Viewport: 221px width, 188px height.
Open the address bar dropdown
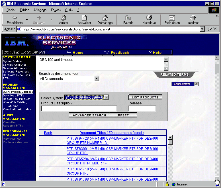point(202,29)
